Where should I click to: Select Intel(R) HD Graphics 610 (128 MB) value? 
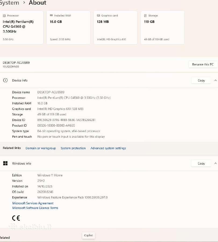(60, 109)
